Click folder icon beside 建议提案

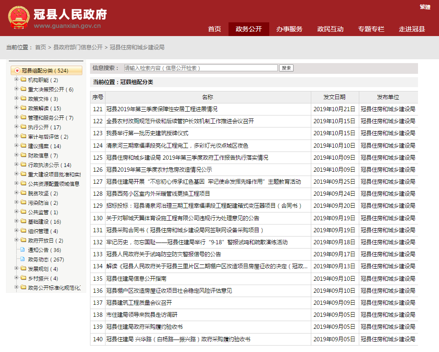click(x=24, y=146)
